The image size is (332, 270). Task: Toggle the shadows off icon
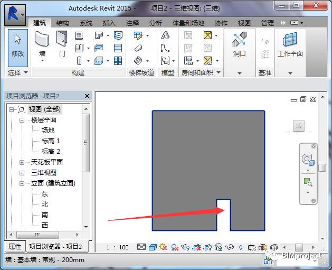(175, 247)
